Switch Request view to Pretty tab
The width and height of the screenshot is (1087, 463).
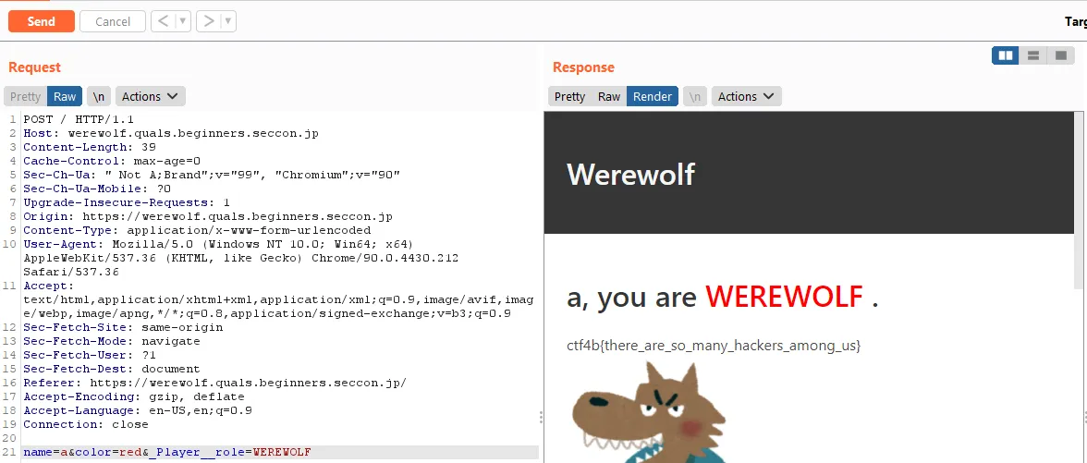click(25, 96)
